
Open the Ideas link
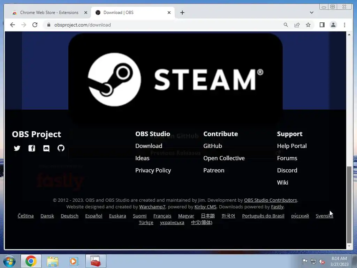click(142, 158)
